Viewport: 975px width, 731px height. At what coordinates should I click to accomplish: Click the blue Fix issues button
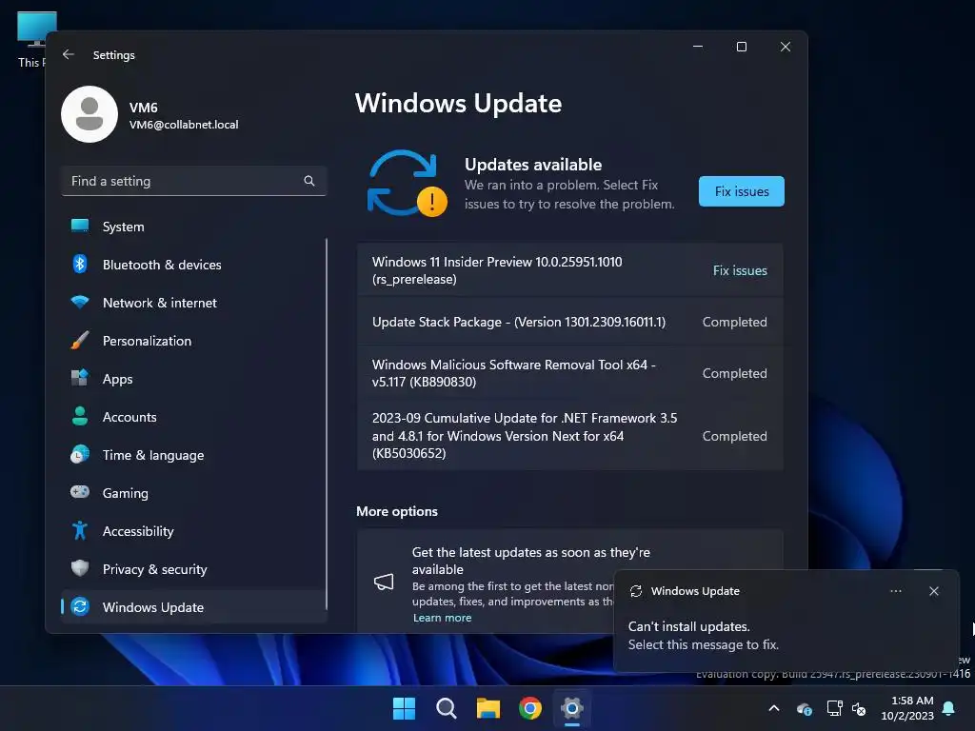point(741,191)
